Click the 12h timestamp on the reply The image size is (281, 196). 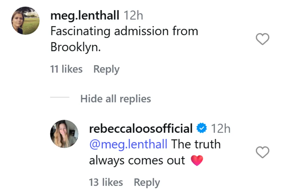(221, 128)
